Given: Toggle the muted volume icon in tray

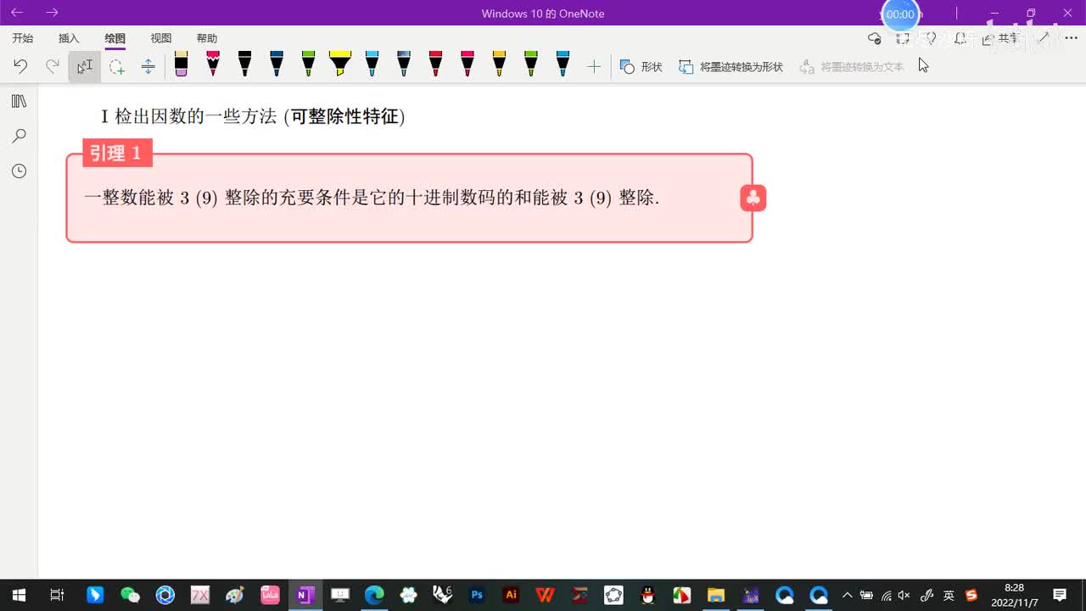Looking at the screenshot, I should (x=904, y=595).
